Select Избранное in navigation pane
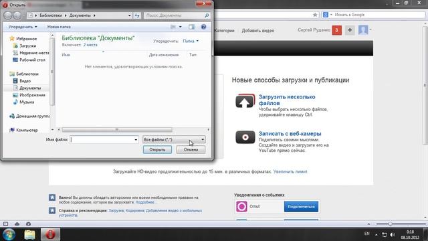428x241 pixels. point(26,39)
